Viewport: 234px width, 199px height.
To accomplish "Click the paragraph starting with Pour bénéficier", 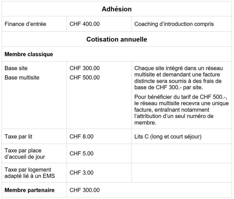I will [180, 110].
